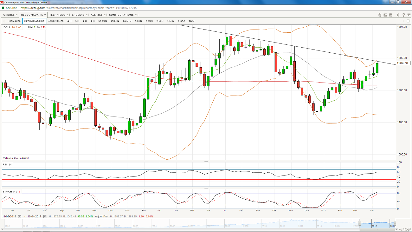Click the STOCH 5 3 3 indicator label
The width and height of the screenshot is (412, 232).
click(x=12, y=191)
